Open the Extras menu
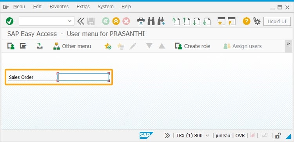 (x=83, y=7)
